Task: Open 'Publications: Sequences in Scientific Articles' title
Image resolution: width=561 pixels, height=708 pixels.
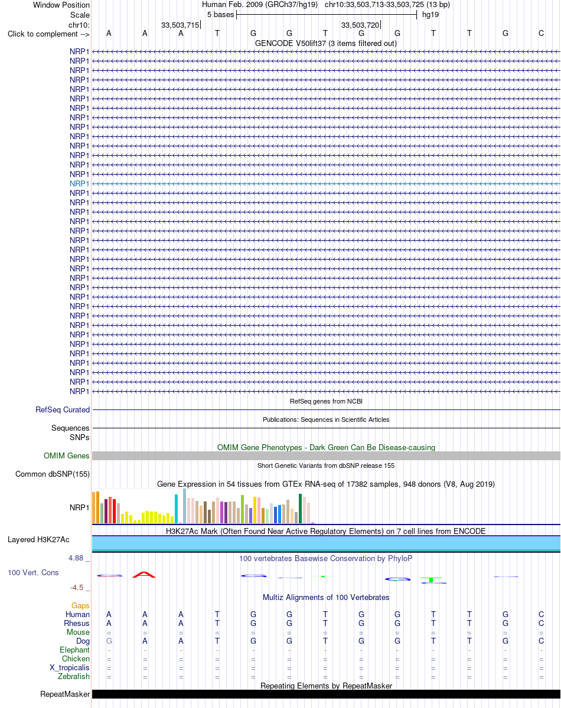Action: 326,419
